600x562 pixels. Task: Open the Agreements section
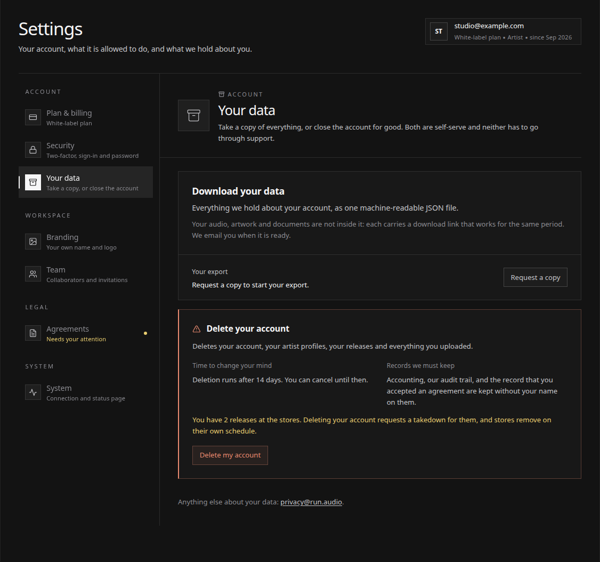86,333
